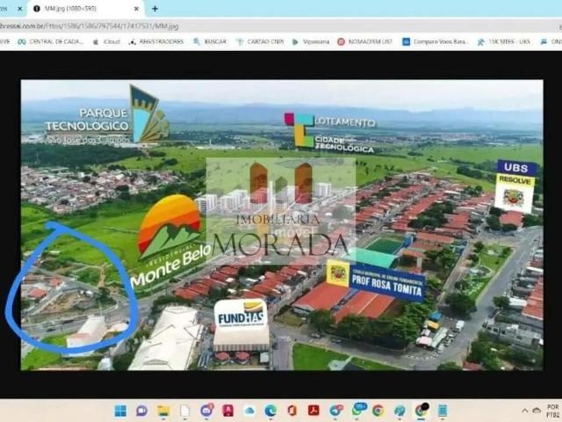Open the Comparo Voos Bara... bookmark
This screenshot has height=422, width=562.
click(x=436, y=41)
